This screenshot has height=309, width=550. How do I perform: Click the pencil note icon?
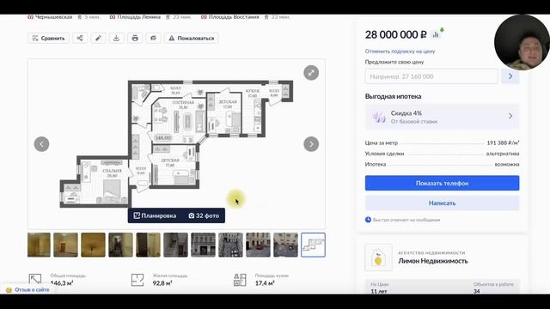tap(98, 38)
